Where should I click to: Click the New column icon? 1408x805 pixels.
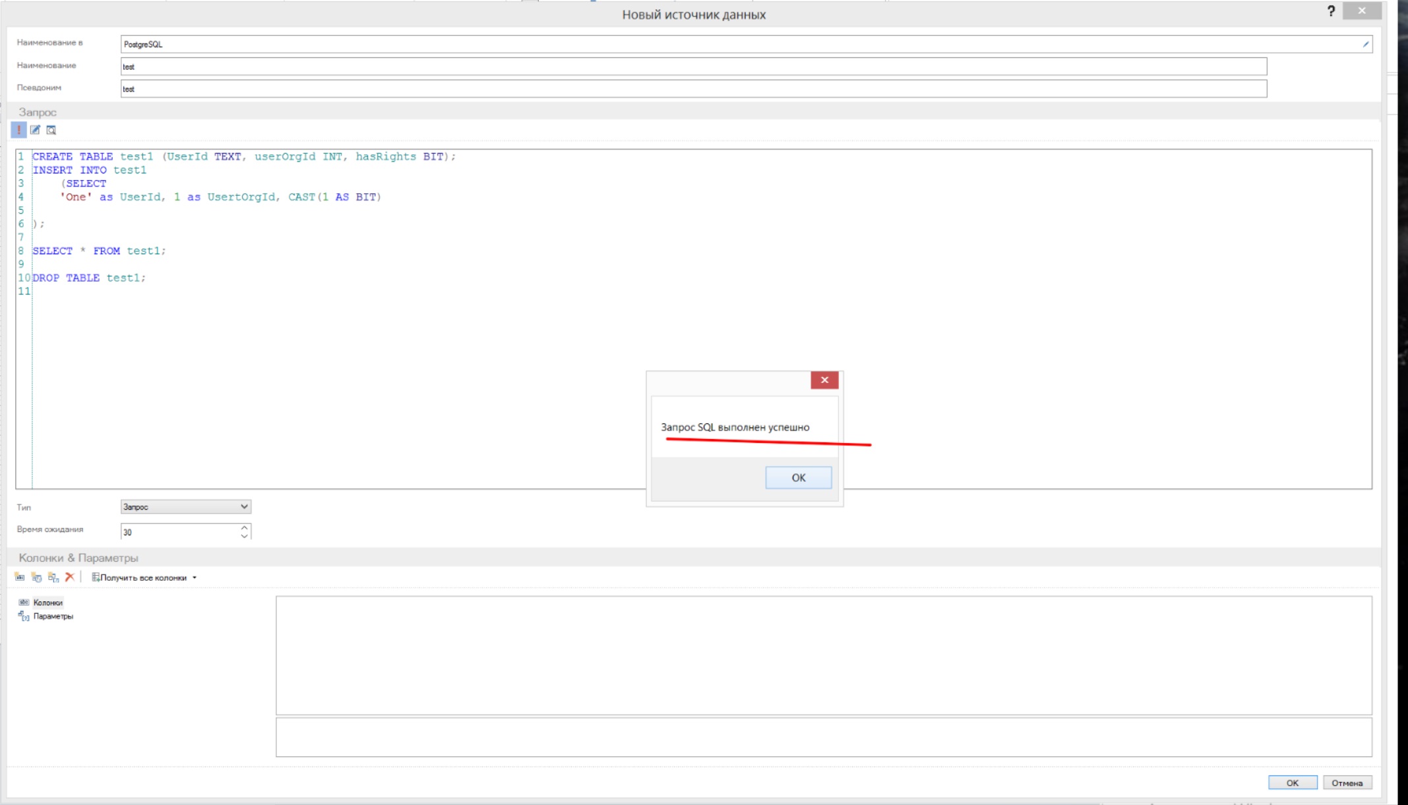20,577
